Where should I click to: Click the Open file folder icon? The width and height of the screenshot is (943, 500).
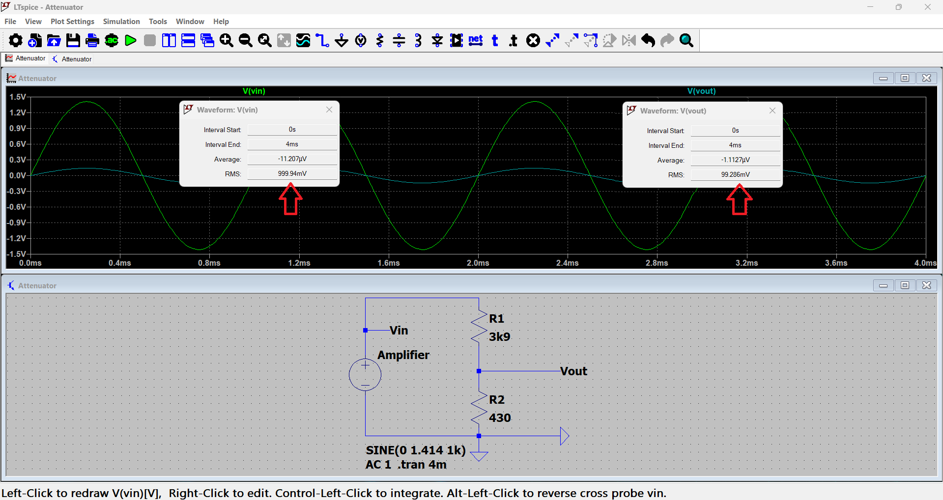[x=54, y=40]
